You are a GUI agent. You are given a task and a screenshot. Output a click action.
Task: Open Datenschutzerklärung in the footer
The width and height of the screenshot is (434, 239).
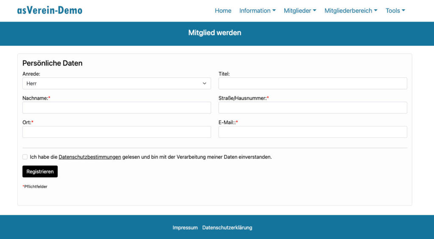coord(227,228)
